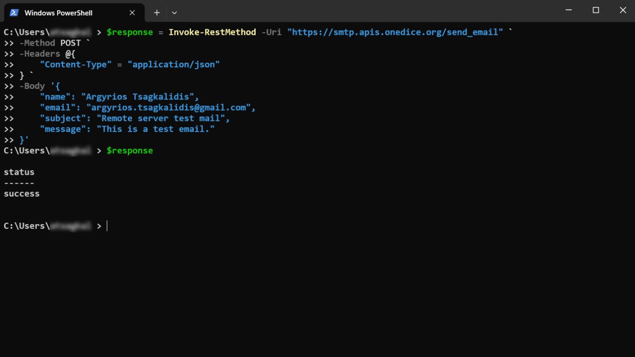Close the Windows PowerShell tab
This screenshot has height=357, width=635.
click(x=132, y=13)
